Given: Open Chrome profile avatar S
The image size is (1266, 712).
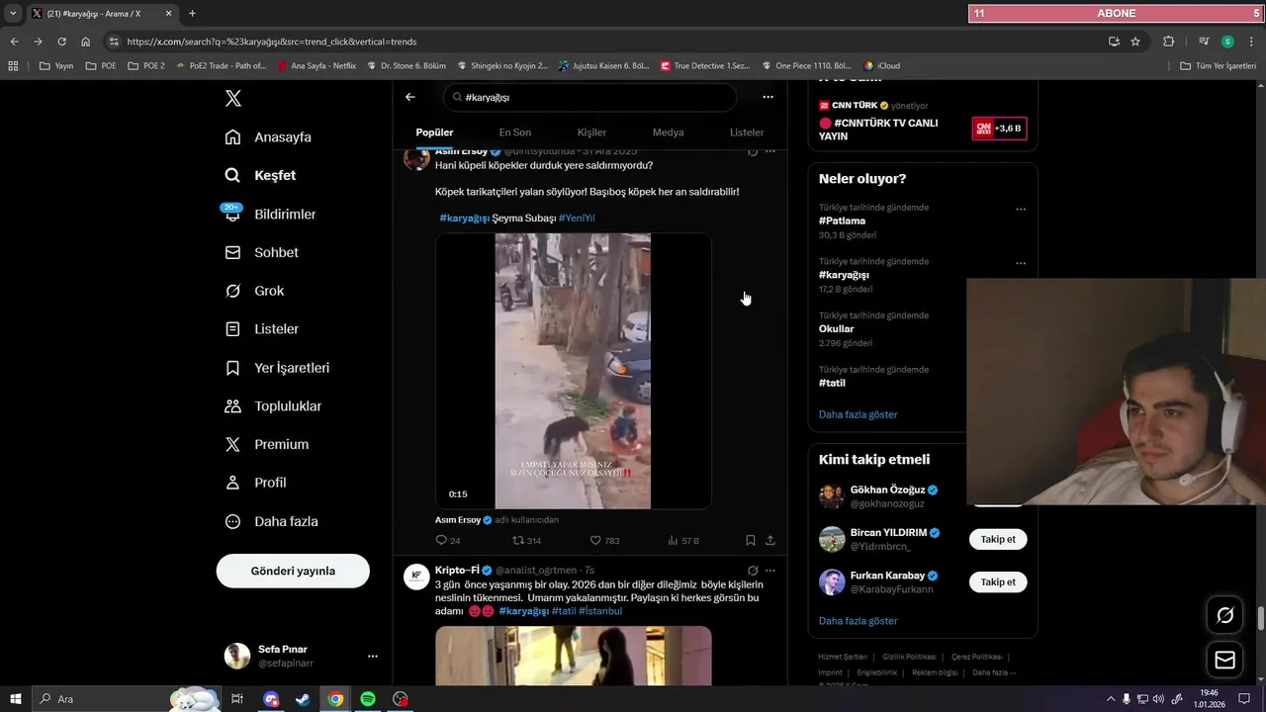Looking at the screenshot, I should (1227, 42).
